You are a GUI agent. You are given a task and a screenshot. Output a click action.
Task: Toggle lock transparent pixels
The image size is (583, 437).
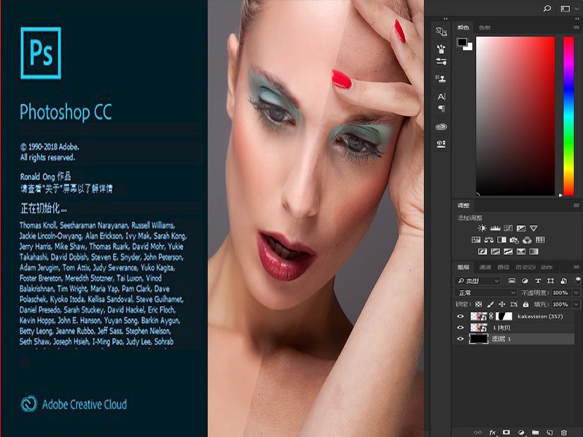(479, 304)
